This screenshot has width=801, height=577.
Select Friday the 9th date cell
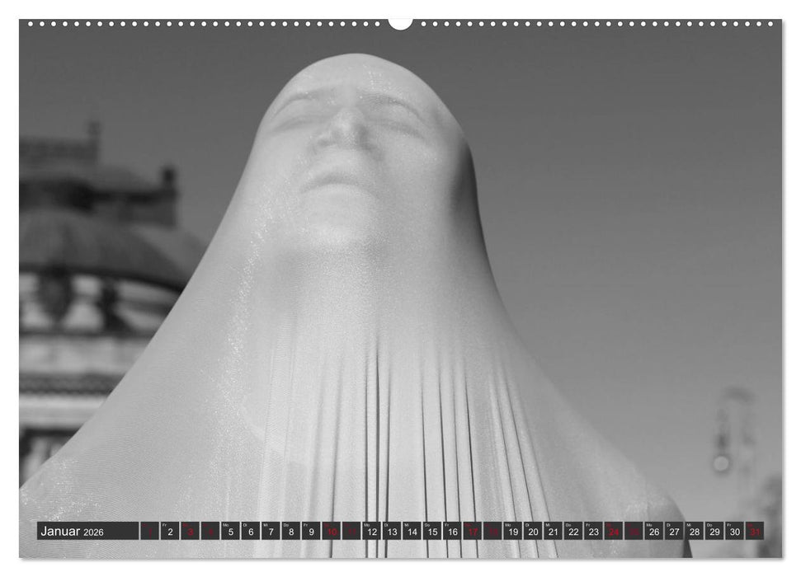(x=311, y=532)
